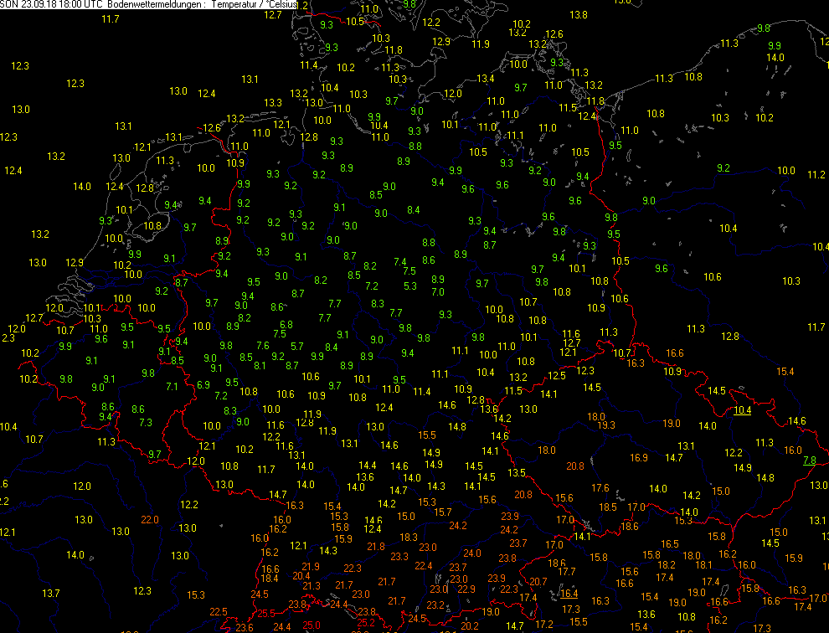Click the 6.8 green station reading
The height and width of the screenshot is (633, 829).
286,325
